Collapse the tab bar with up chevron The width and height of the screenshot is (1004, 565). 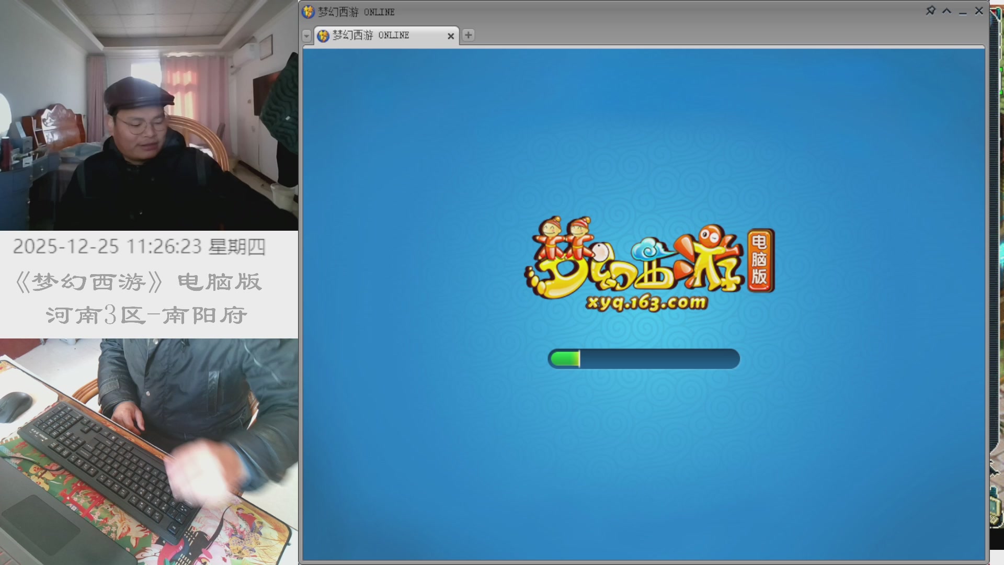click(x=946, y=11)
